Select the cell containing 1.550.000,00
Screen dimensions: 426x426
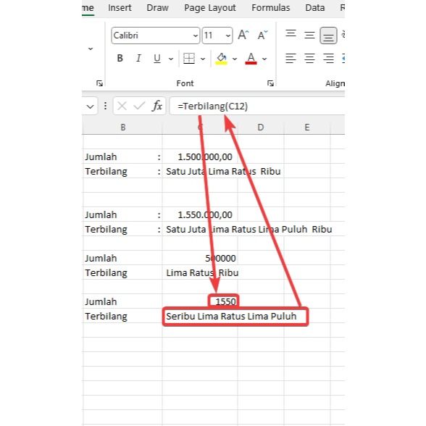[200, 215]
